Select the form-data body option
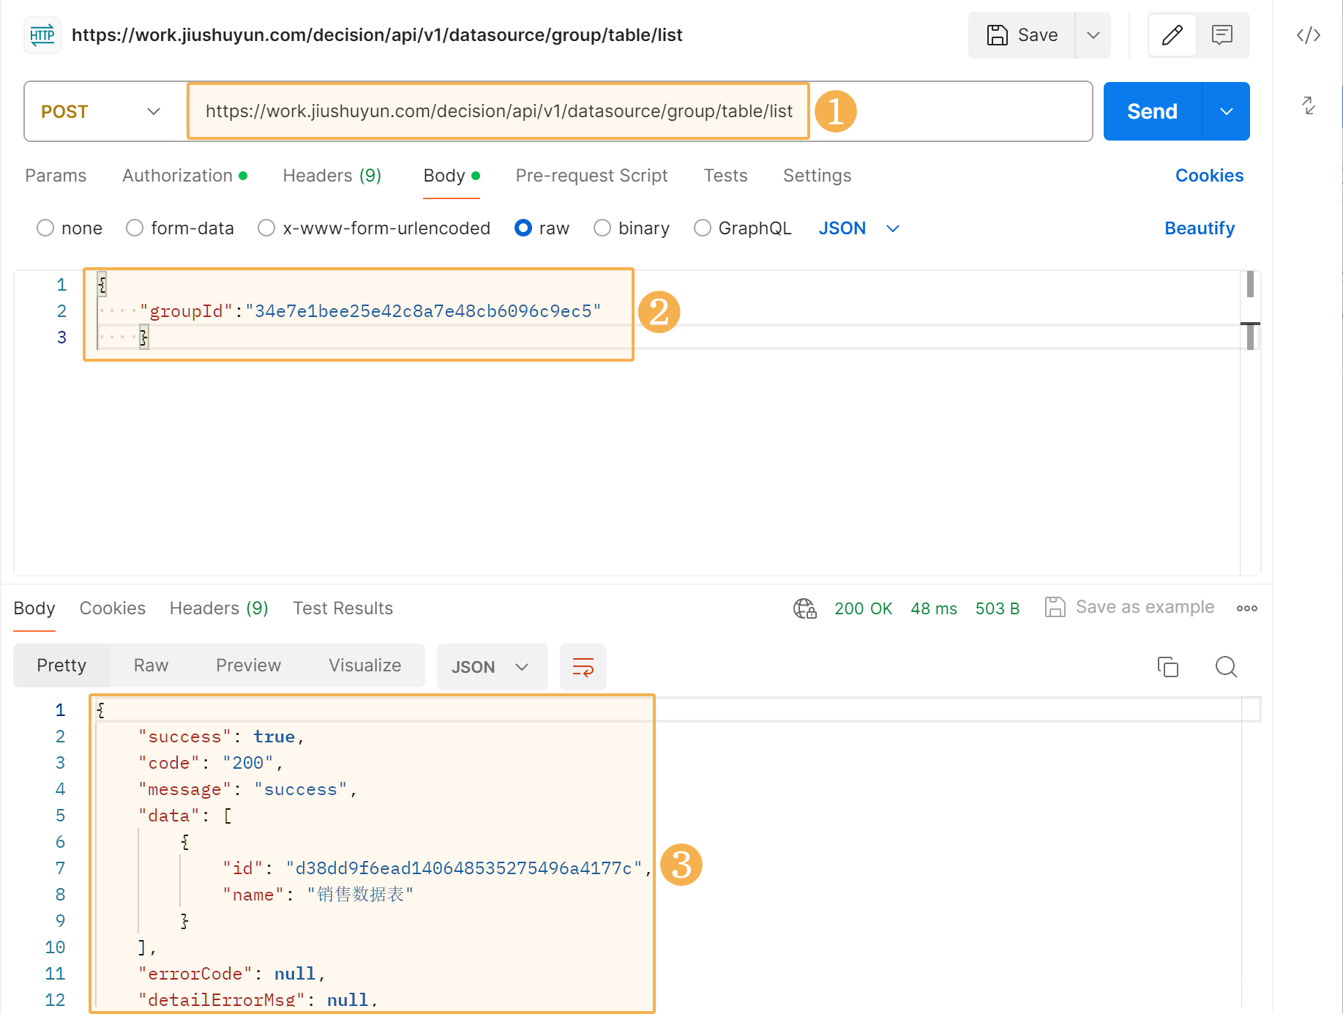Image resolution: width=1343 pixels, height=1014 pixels. click(x=135, y=228)
